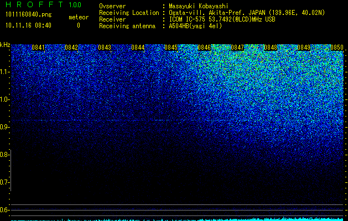Select the 0.6 frequency axis label
Screen dimensions: 348x221
pyautogui.click(x=4, y=210)
